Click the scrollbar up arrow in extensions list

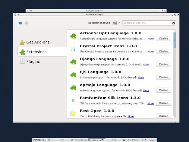pos(175,31)
